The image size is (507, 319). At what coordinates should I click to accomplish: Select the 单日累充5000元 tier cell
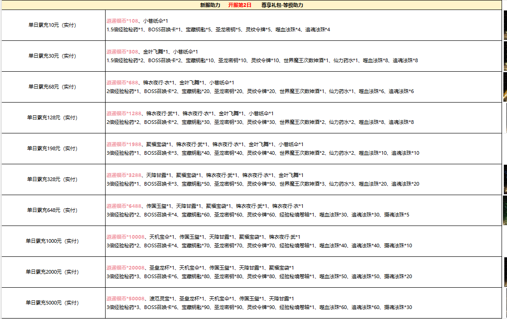click(52, 303)
